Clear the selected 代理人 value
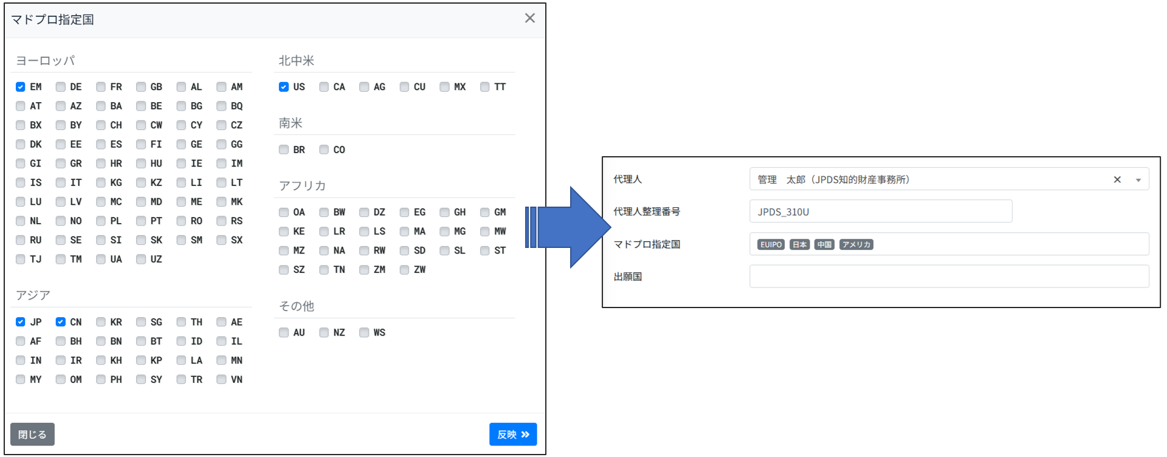Image resolution: width=1167 pixels, height=457 pixels. click(x=1117, y=179)
